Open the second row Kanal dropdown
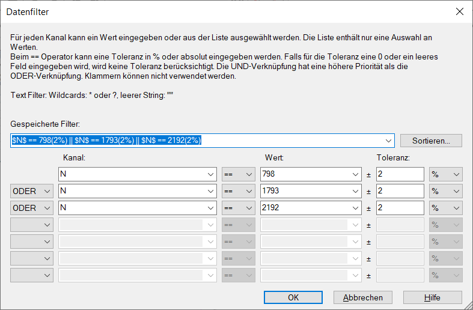Image resolution: width=473 pixels, height=310 pixels. [210, 191]
